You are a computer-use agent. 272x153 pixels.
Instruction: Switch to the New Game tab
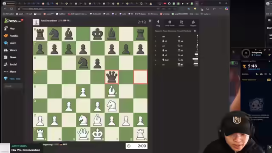170,23
